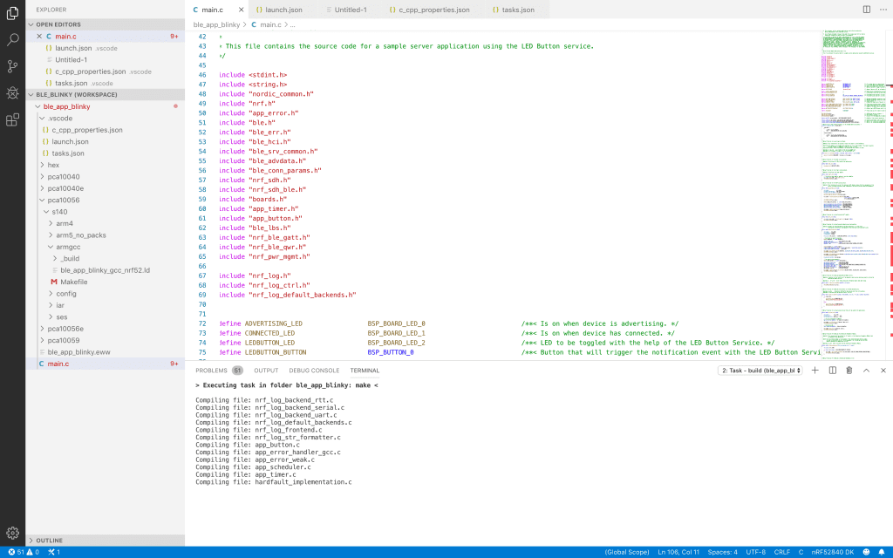This screenshot has height=558, width=893.
Task: Expand the _build folder
Action: [71, 258]
